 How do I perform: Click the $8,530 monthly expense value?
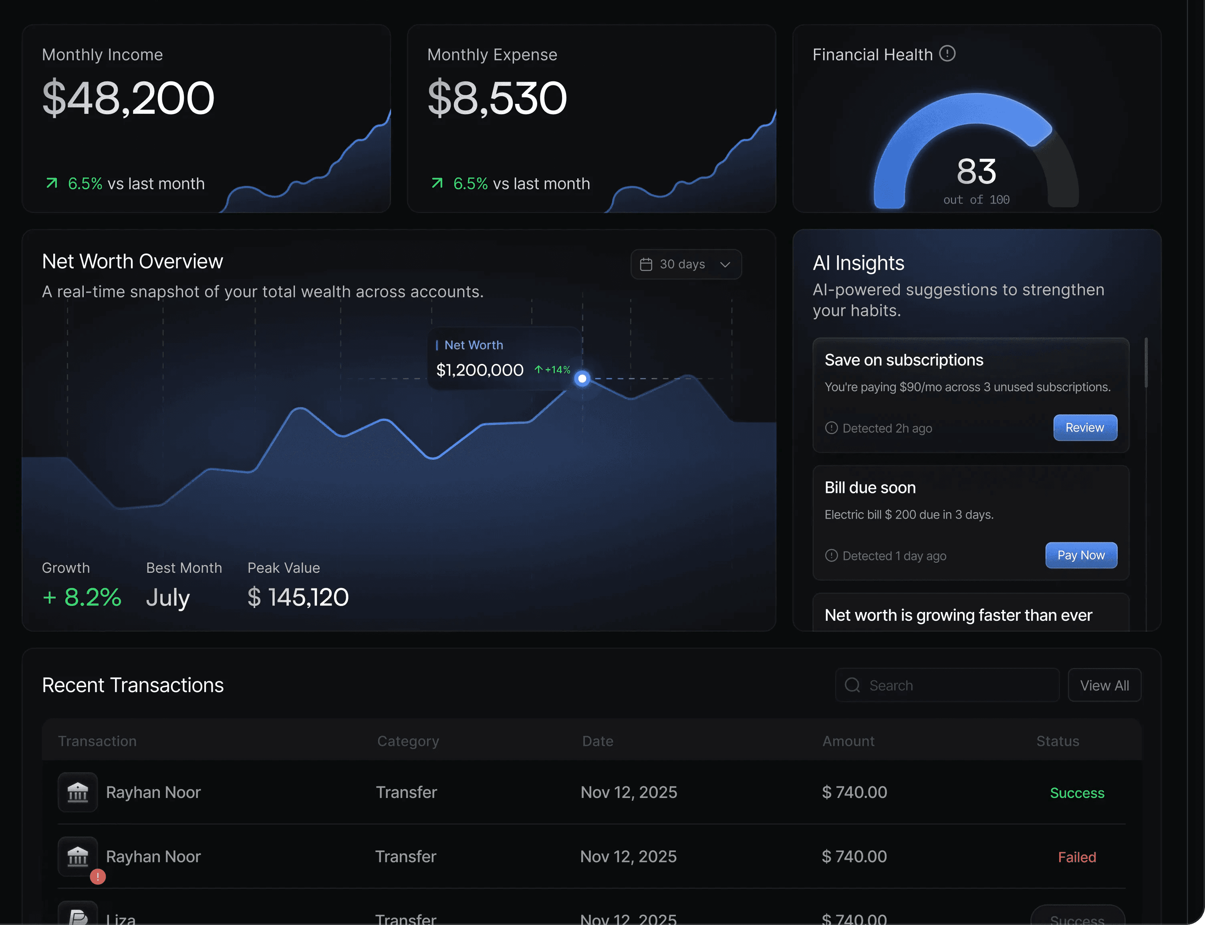(497, 98)
